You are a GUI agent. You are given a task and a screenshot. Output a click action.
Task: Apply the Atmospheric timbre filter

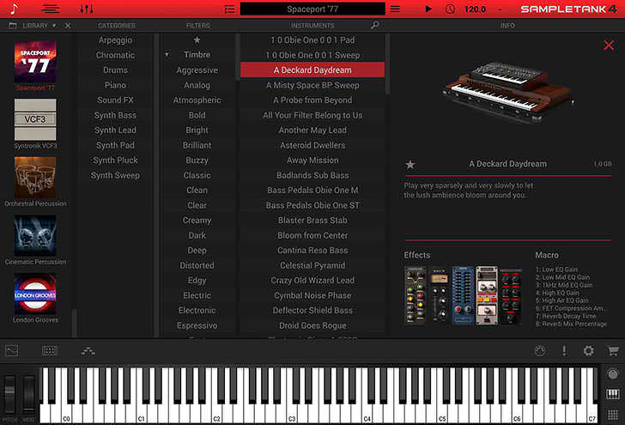click(197, 100)
